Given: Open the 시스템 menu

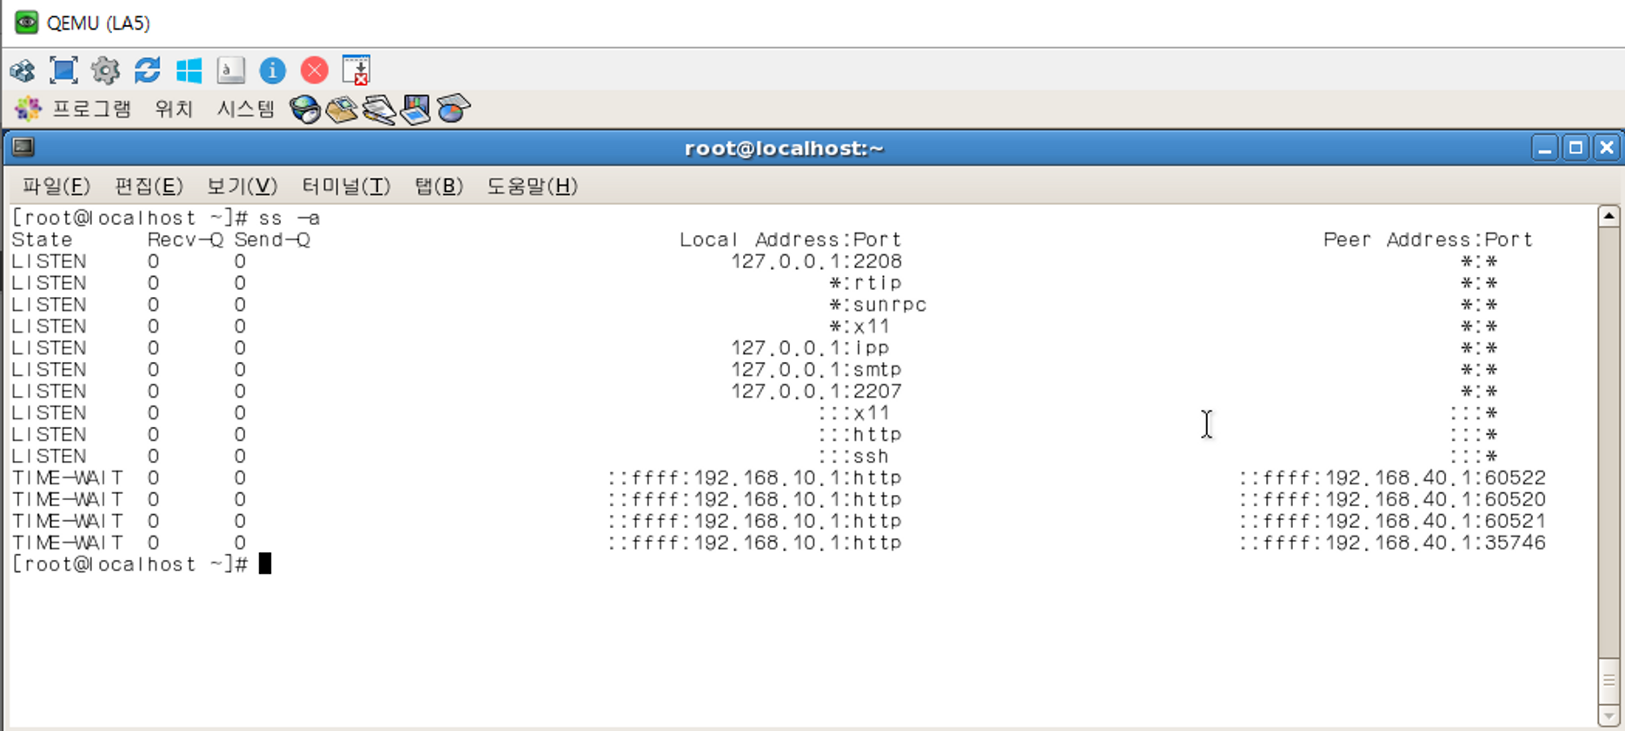Looking at the screenshot, I should pos(245,109).
